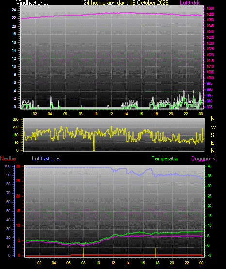Image resolution: width=226 pixels, height=269 pixels.
Task: Click the Lufttrykk axis title
Action: pos(190,2)
